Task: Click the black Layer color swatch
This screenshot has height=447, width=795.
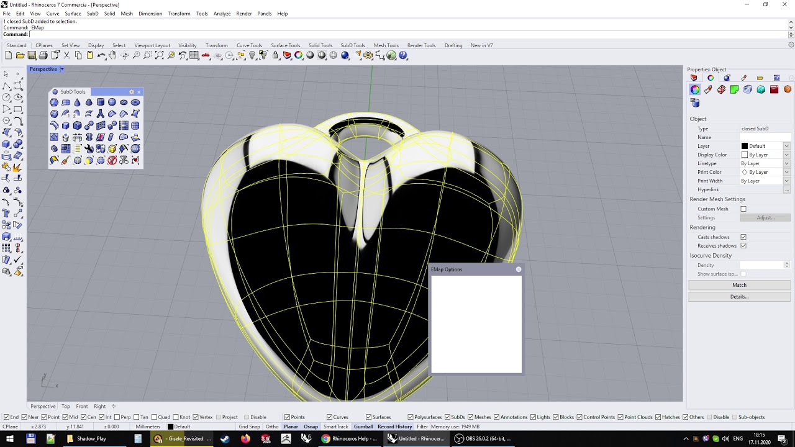Action: tap(745, 146)
